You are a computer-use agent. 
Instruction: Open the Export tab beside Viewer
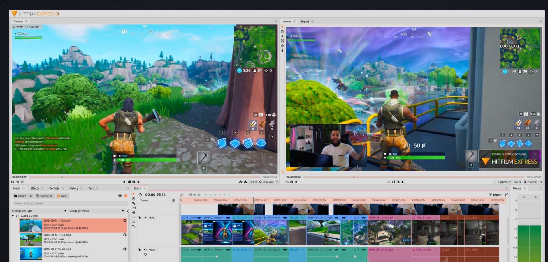pos(305,22)
